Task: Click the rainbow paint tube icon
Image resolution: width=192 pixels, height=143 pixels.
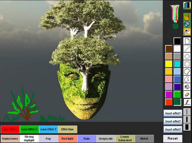Action: pos(175,13)
